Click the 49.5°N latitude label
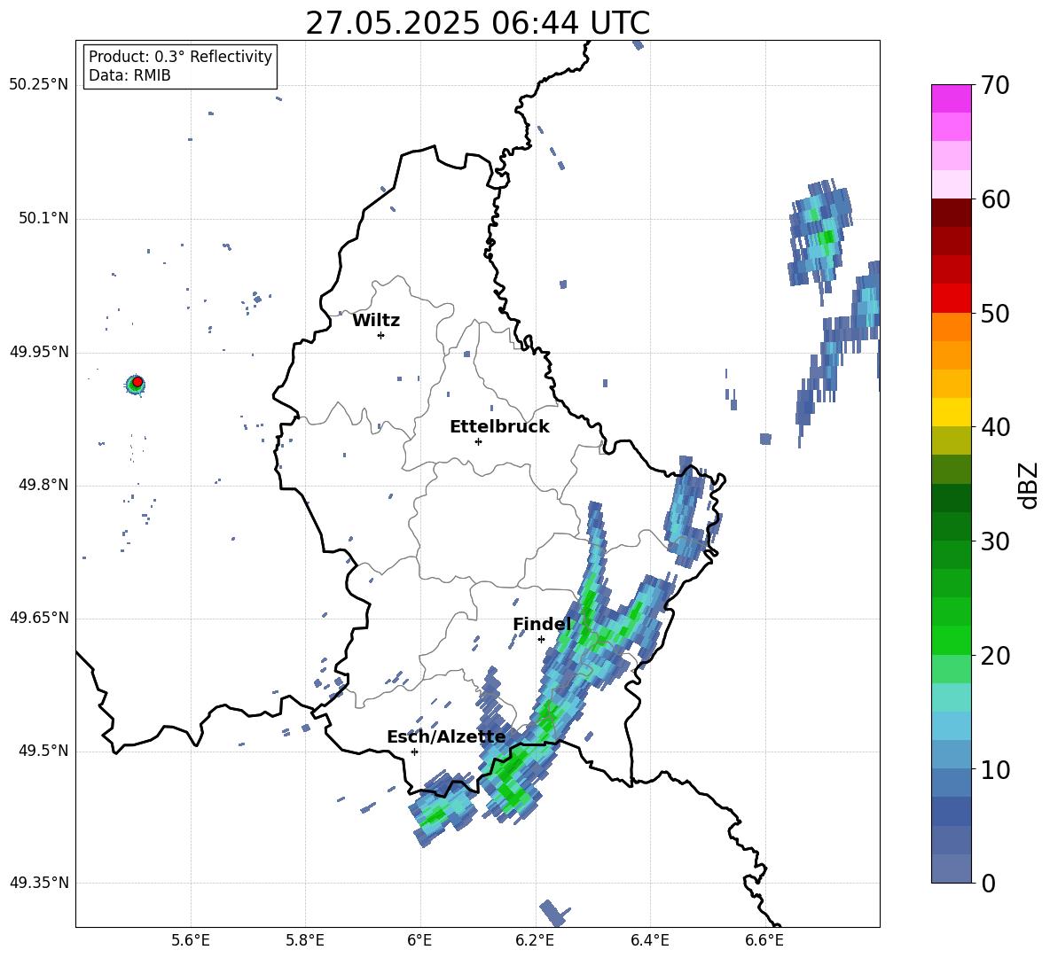The image size is (1050, 958). 44,751
